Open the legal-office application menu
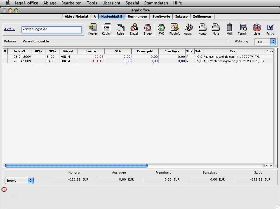This screenshot has height=209, width=280. (x=27, y=3)
